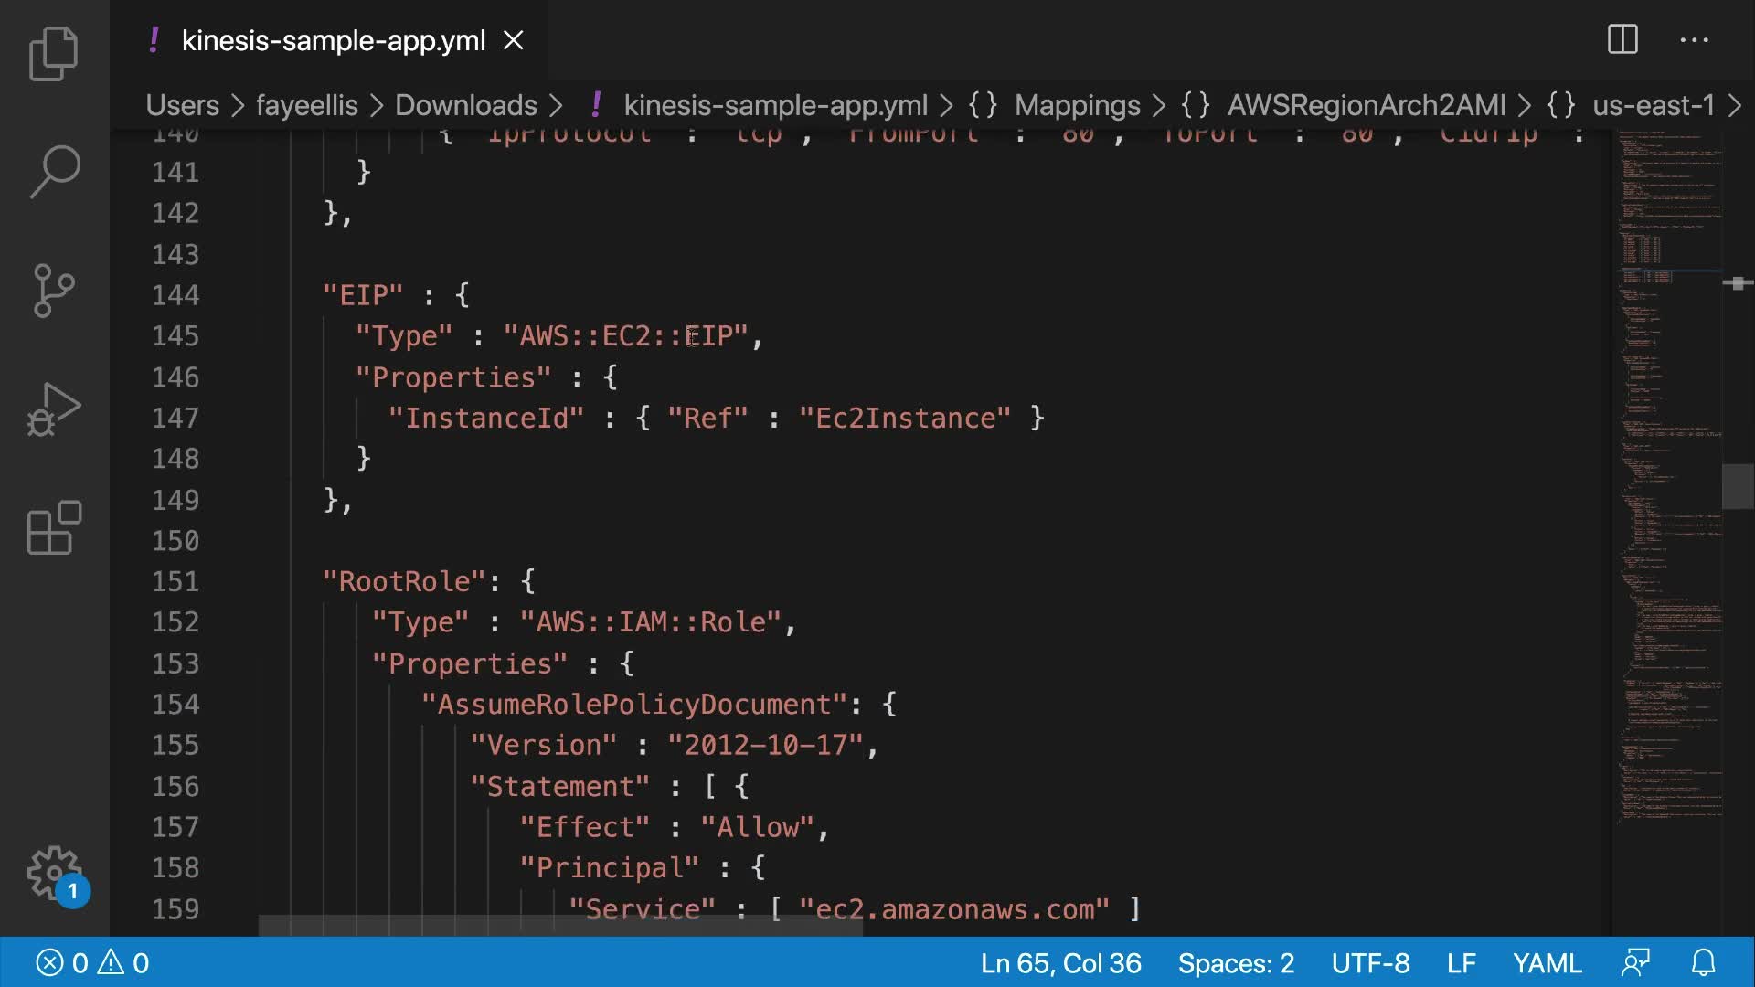Screen dimensions: 1755x987
Task: Open the Search panel
Action: (x=54, y=171)
